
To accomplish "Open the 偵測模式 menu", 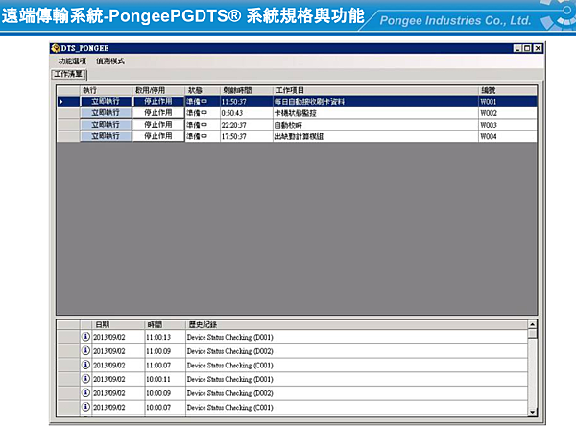I will tap(110, 61).
